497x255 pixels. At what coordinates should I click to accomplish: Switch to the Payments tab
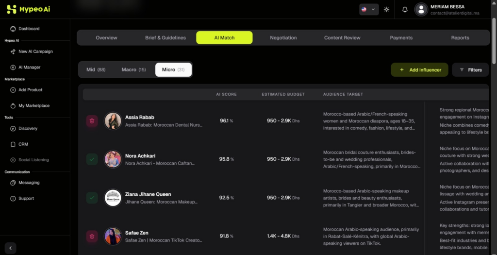click(x=401, y=38)
